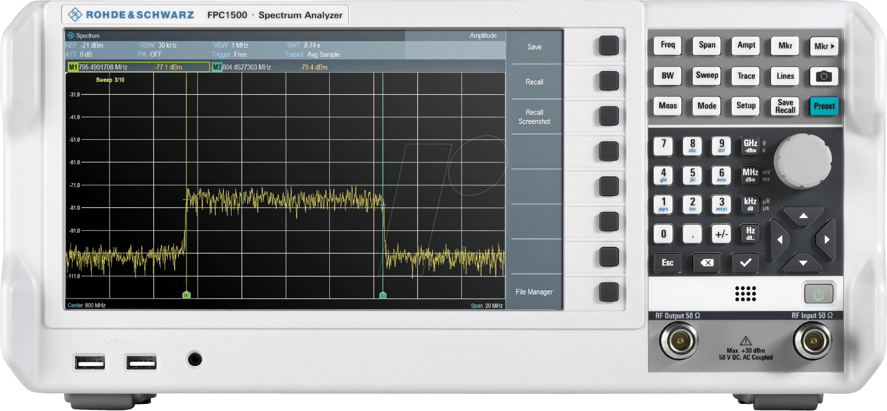Confirm entry with the checkmark key
The width and height of the screenshot is (887, 411).
pos(745,263)
